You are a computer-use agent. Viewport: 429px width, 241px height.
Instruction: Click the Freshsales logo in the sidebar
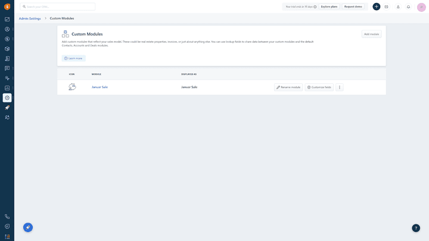coord(7,7)
